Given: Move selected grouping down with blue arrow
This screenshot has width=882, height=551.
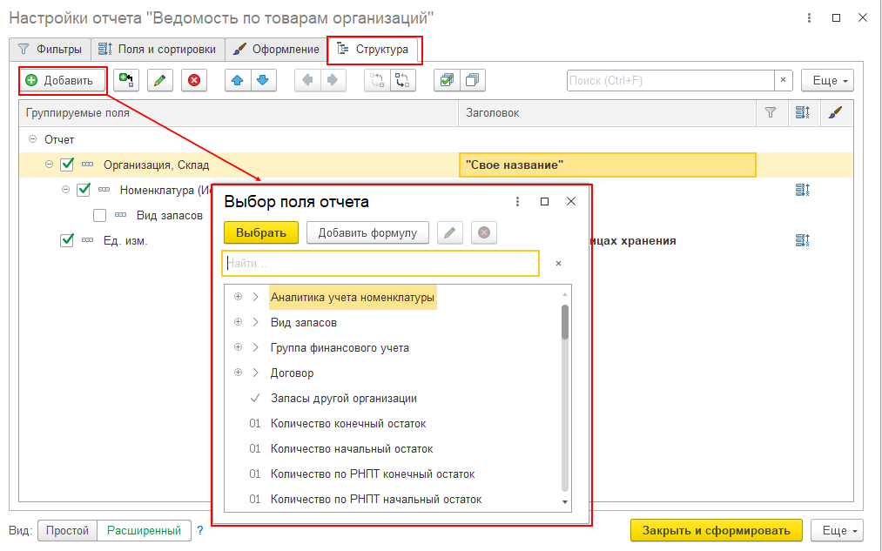Looking at the screenshot, I should click(x=262, y=81).
